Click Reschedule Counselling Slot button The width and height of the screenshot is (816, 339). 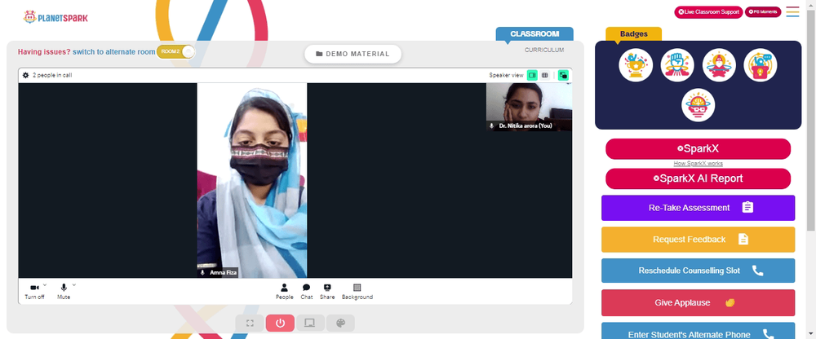point(698,271)
